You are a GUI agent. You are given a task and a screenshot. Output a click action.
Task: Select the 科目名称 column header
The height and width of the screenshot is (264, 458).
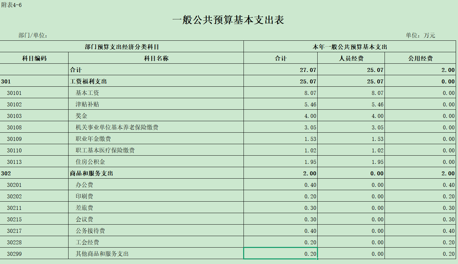pyautogui.click(x=156, y=58)
